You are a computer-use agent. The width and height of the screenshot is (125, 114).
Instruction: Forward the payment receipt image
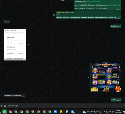tap(28, 45)
